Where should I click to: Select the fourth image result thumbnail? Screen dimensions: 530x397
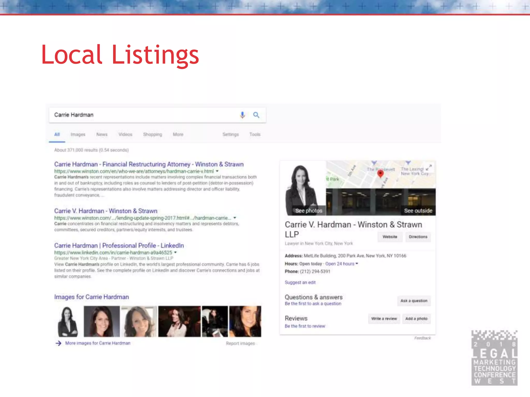pyautogui.click(x=179, y=322)
